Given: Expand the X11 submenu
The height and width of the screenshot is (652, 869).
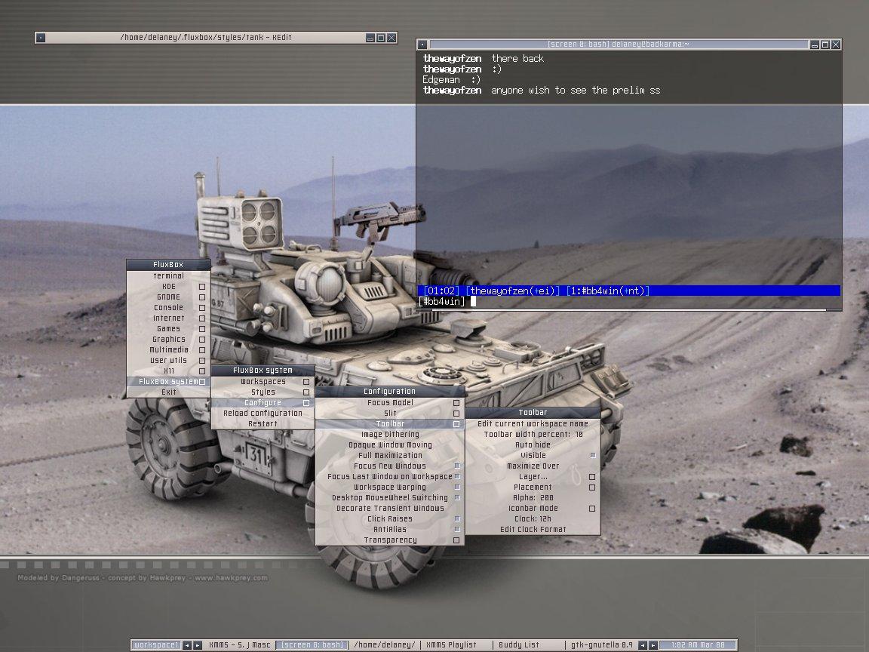Looking at the screenshot, I should (168, 371).
